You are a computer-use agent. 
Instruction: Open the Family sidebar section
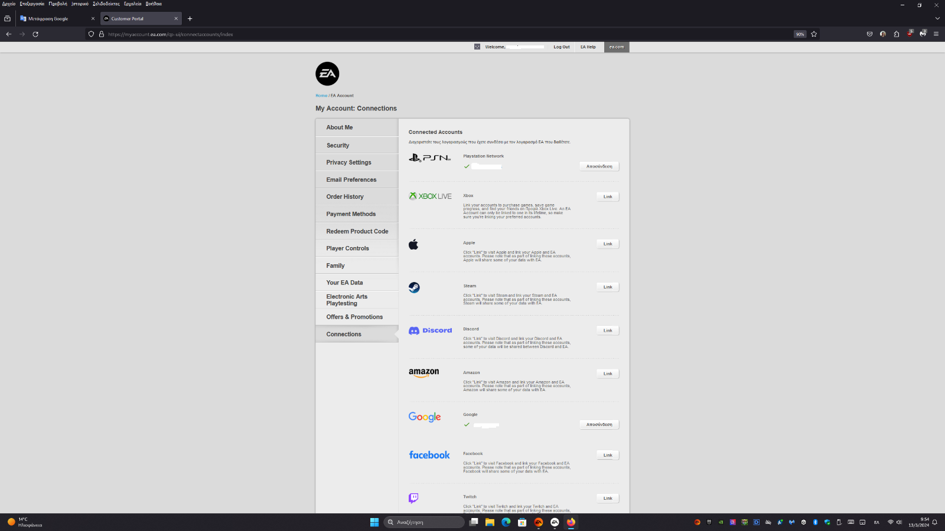click(x=357, y=265)
